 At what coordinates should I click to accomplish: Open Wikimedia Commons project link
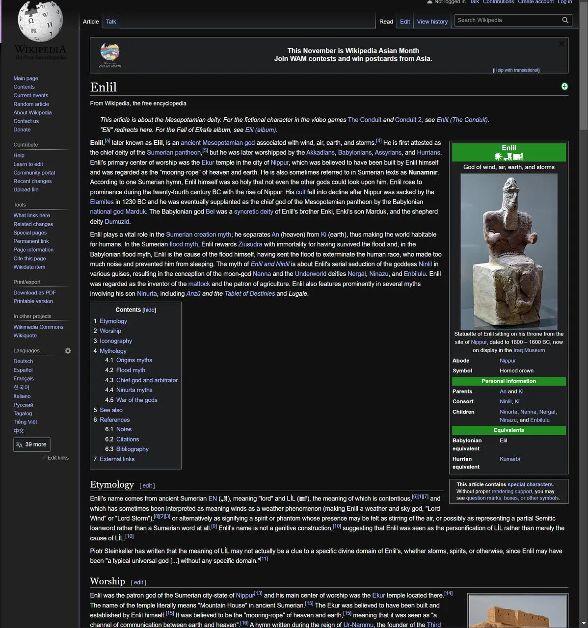pos(38,327)
